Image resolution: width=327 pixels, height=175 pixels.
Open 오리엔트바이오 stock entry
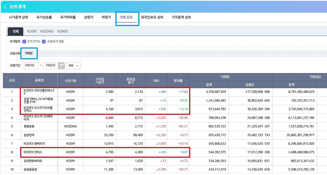[33, 161]
